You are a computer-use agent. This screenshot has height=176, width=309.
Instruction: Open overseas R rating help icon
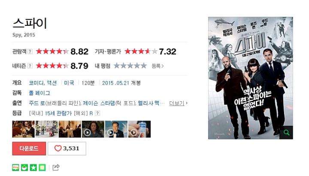click(97, 113)
